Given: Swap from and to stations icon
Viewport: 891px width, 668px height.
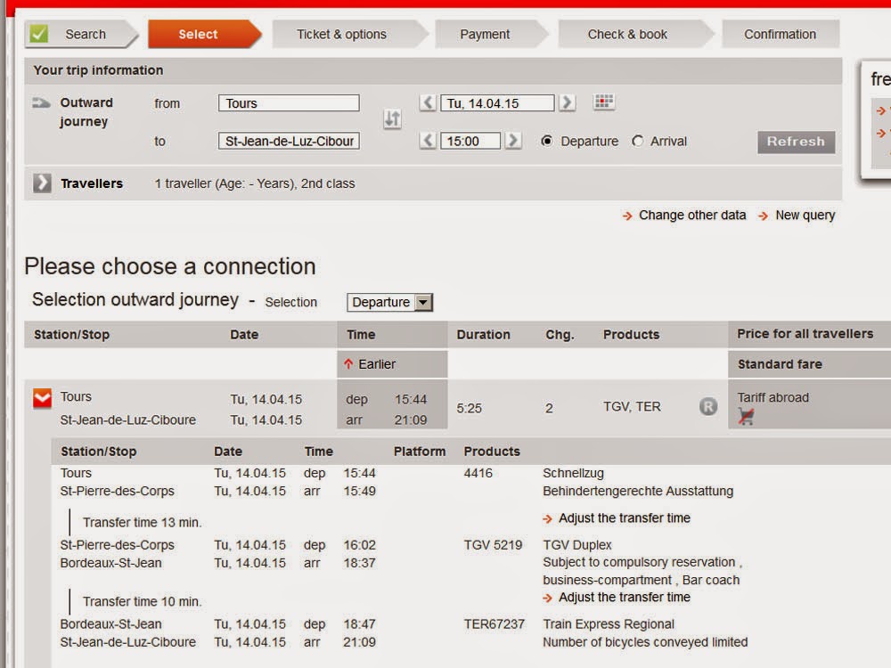Looking at the screenshot, I should coord(392,119).
